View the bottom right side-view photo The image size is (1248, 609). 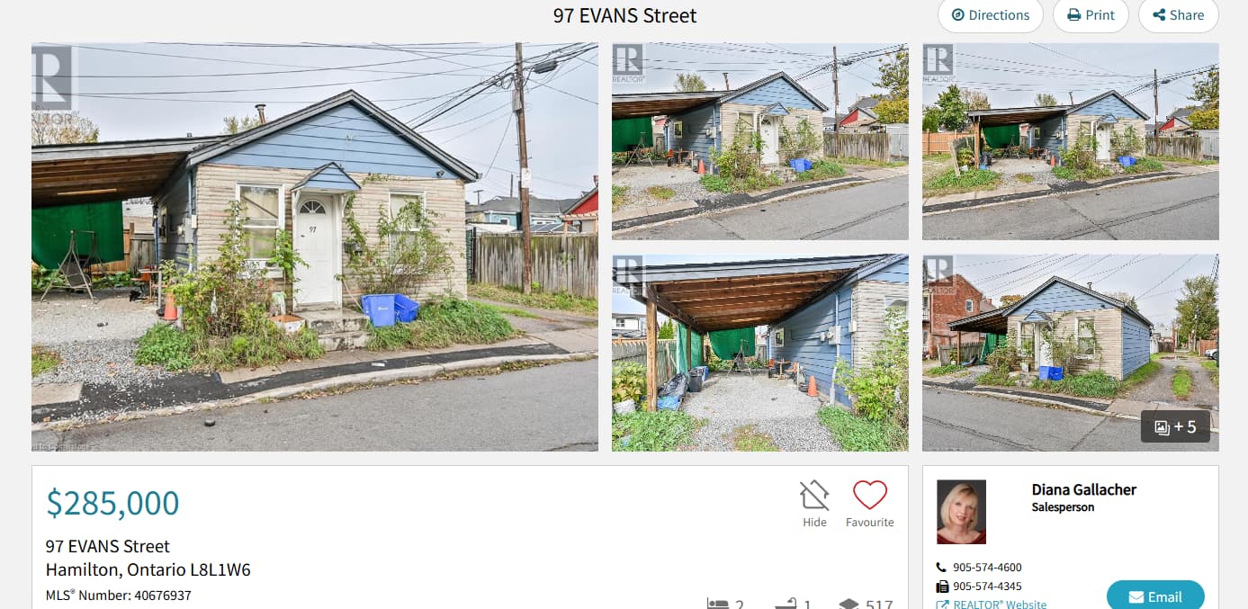[1071, 353]
